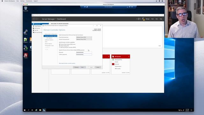Go to Prerequisites Check wizard step
Screen dimensions: 204x115
49,46
